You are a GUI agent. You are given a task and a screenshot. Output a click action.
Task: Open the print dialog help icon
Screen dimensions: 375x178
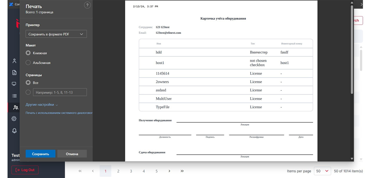click(x=87, y=5)
